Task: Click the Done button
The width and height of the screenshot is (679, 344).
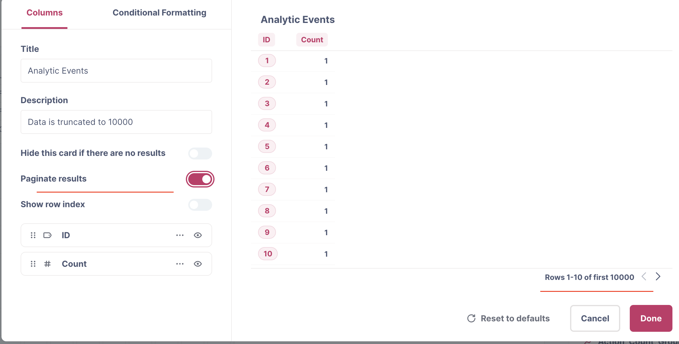Action: click(x=651, y=318)
